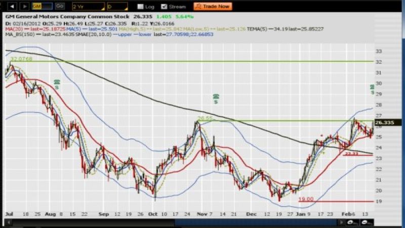Click the phone/dollar event icon near February
The width and height of the screenshot is (405, 228).
372,89
